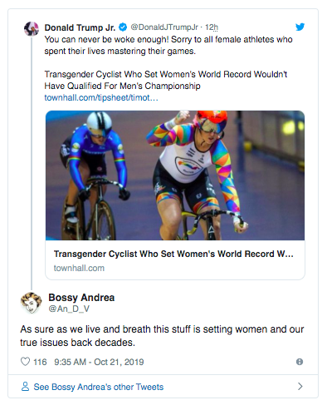Open the cyclists article image thumbnail

coord(175,175)
